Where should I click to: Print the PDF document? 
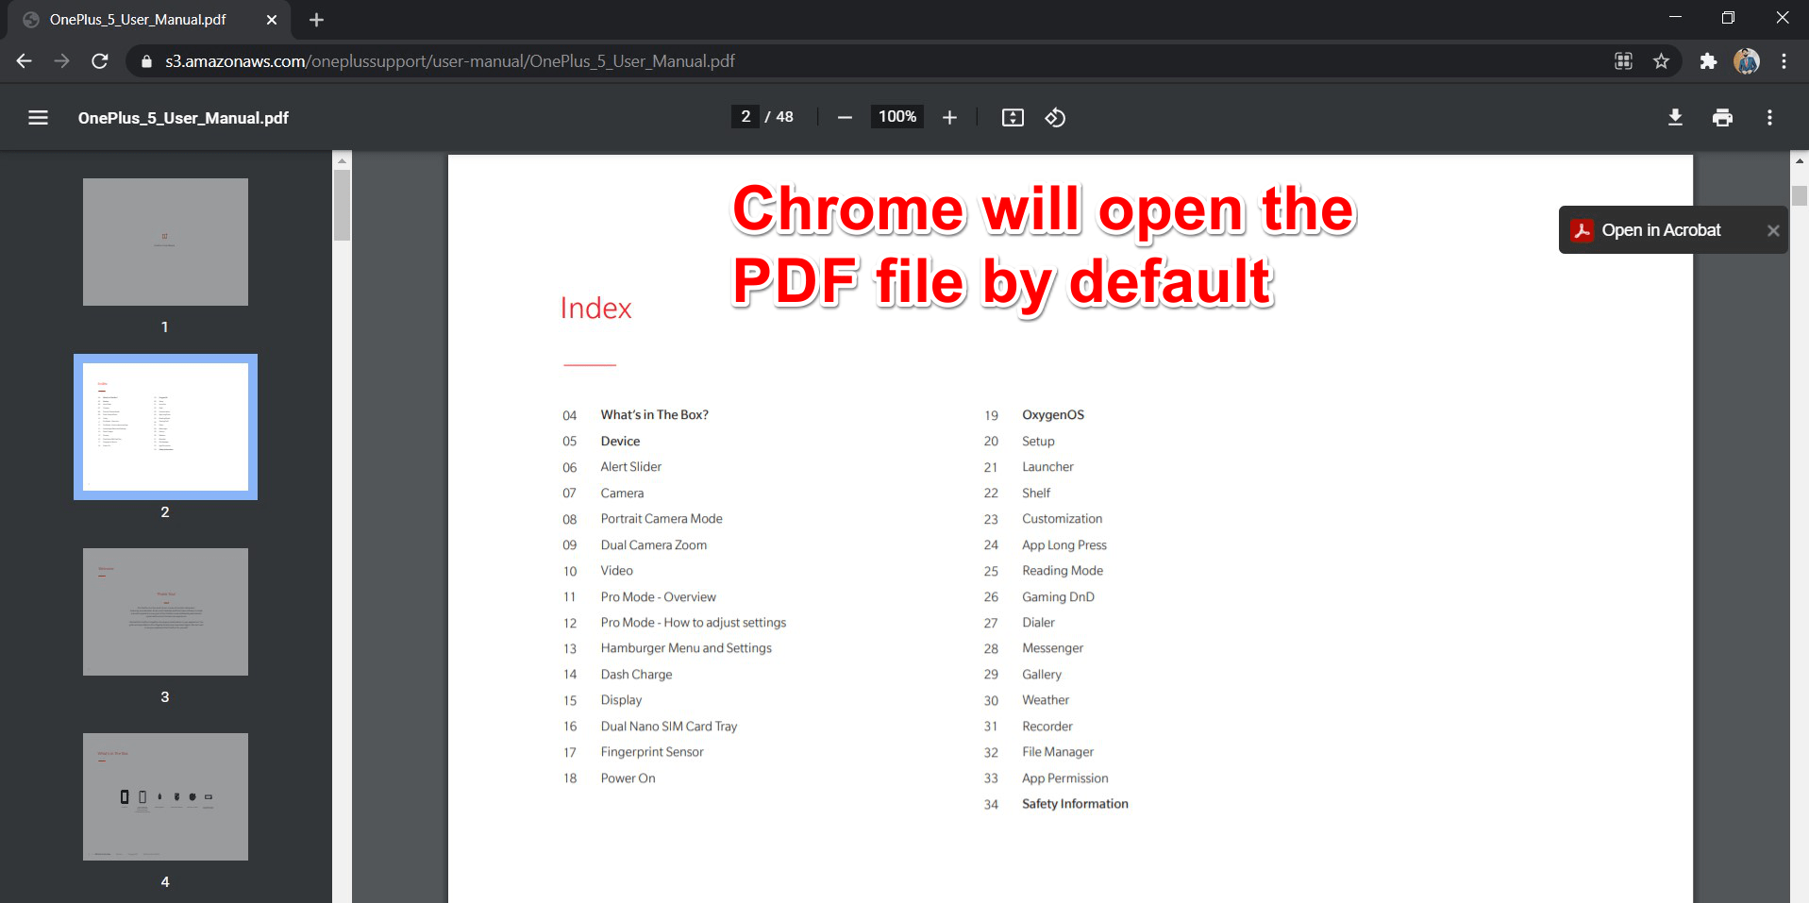[x=1722, y=118]
